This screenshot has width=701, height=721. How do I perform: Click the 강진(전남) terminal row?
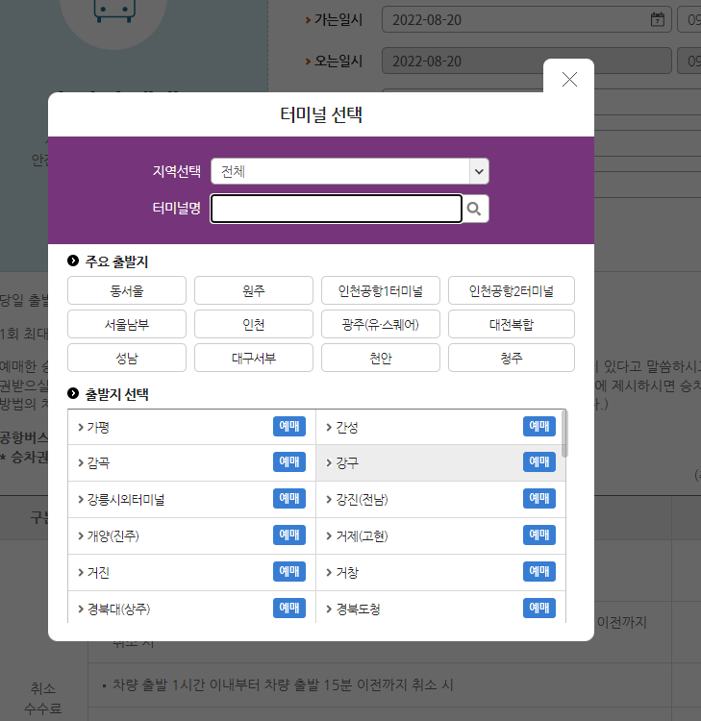coord(440,499)
